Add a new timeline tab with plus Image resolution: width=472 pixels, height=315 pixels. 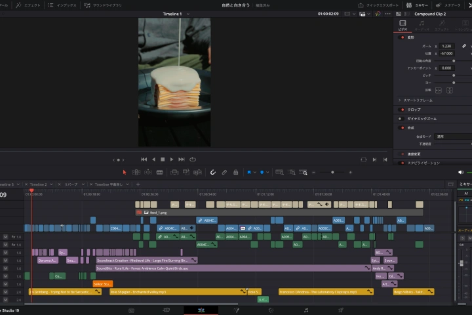(138, 184)
